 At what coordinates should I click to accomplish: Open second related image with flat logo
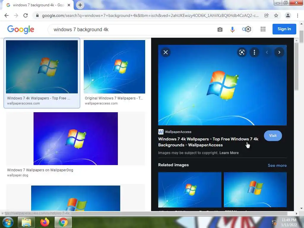coord(255,190)
